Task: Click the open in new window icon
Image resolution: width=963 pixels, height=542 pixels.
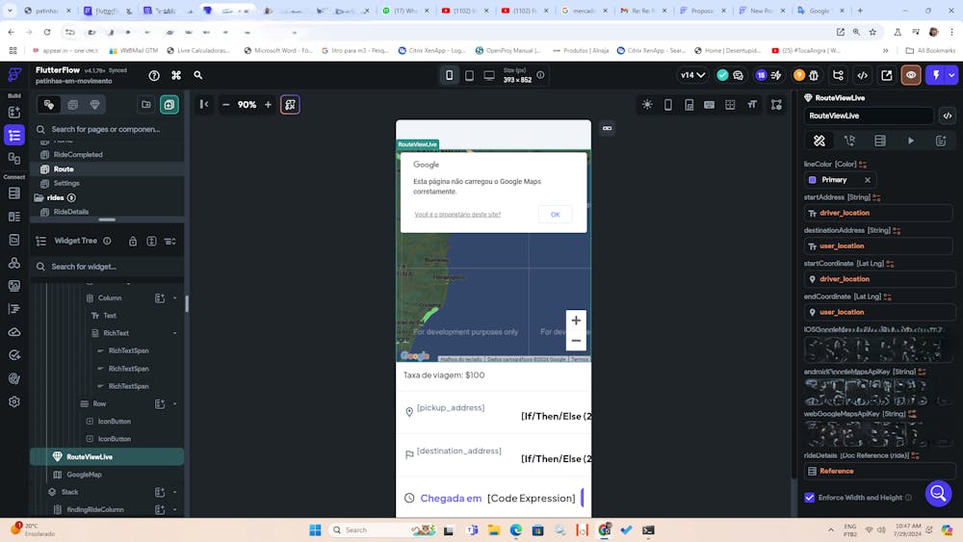Action: (x=886, y=75)
